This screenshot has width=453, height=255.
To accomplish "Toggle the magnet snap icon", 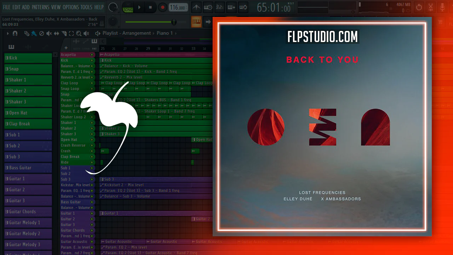I will tap(15, 33).
